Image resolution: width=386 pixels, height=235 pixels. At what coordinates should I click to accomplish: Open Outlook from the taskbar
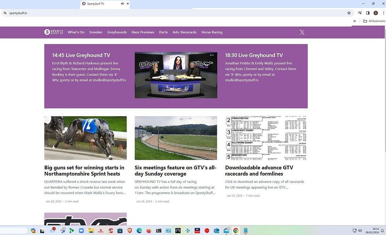point(217,231)
